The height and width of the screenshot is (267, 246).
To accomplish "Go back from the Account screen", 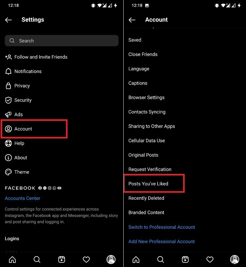I will tap(132, 20).
